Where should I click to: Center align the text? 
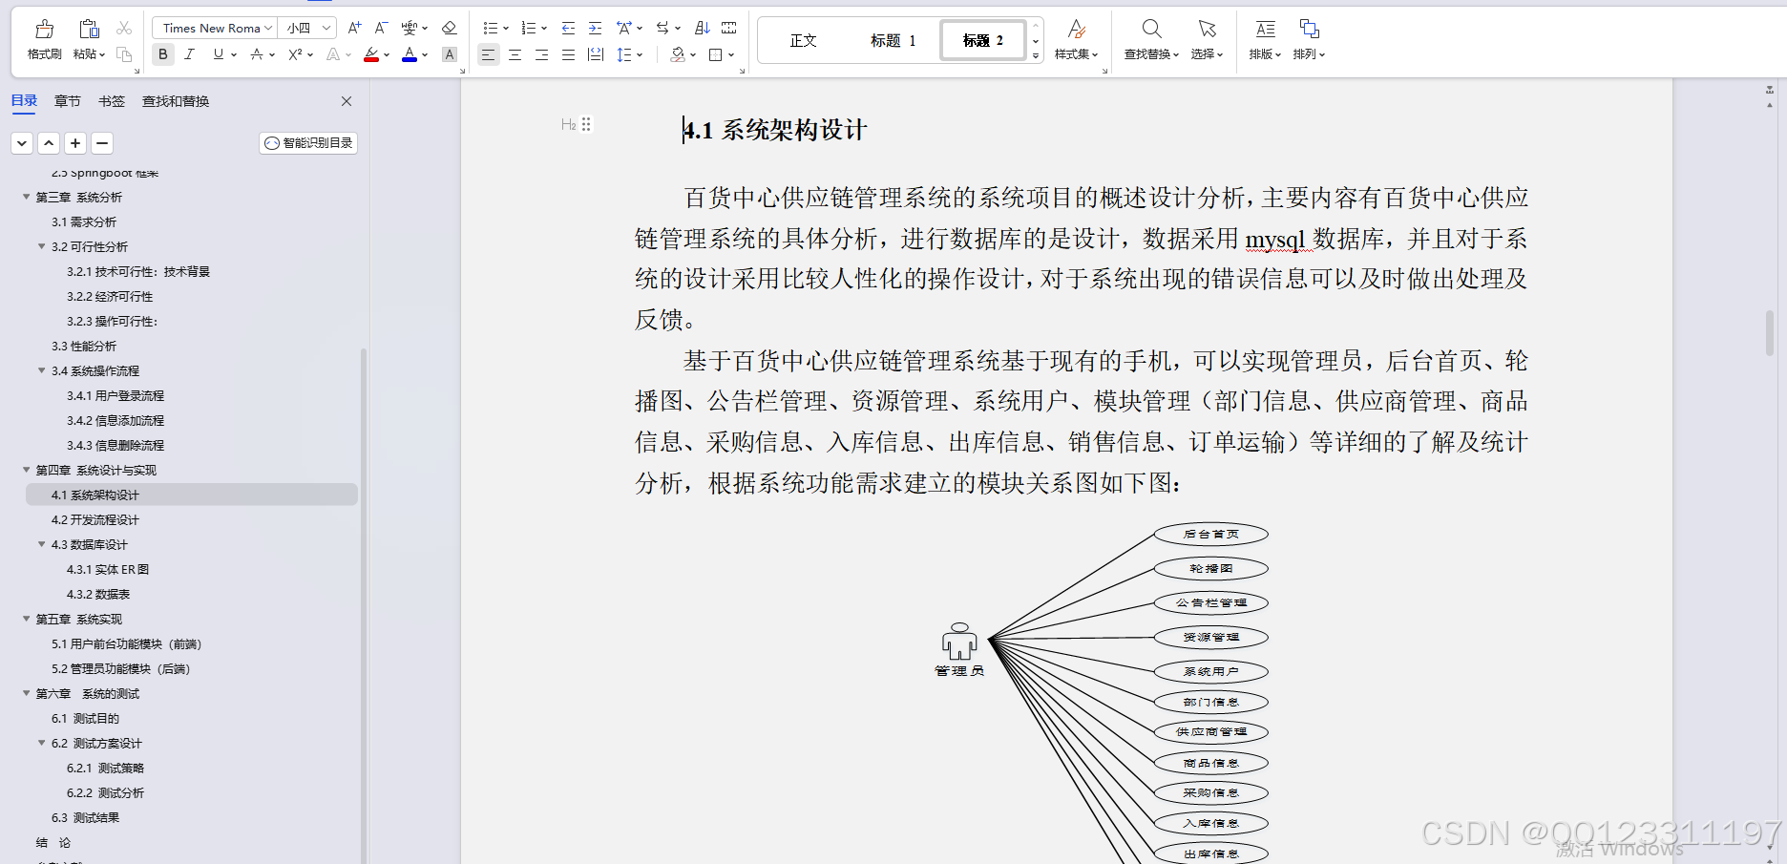(x=515, y=54)
